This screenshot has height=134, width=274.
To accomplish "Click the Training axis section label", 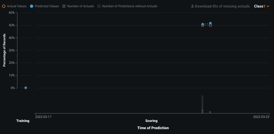I will click(x=23, y=121).
